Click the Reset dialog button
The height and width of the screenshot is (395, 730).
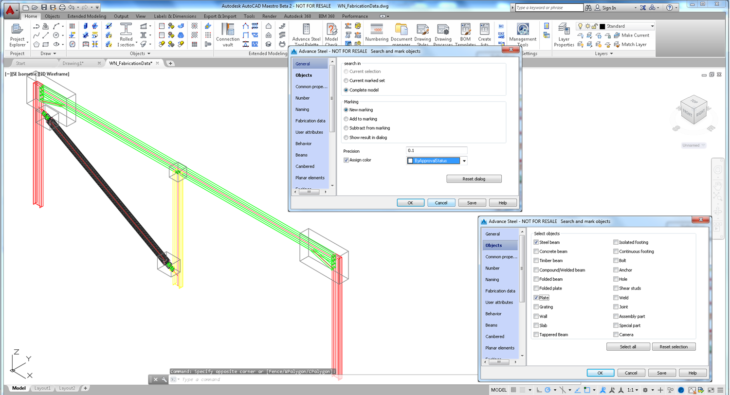(x=474, y=179)
